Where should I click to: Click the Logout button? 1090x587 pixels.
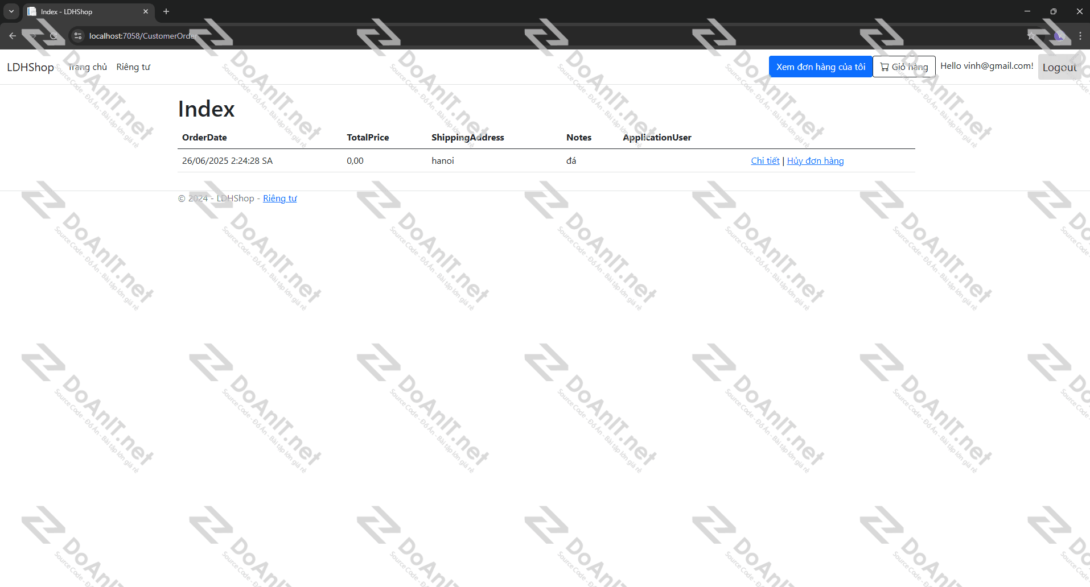tap(1059, 67)
